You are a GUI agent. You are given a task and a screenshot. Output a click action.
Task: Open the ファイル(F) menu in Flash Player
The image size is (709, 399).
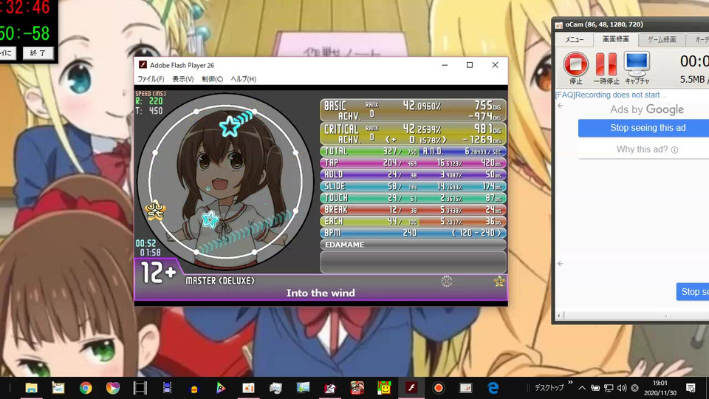151,79
